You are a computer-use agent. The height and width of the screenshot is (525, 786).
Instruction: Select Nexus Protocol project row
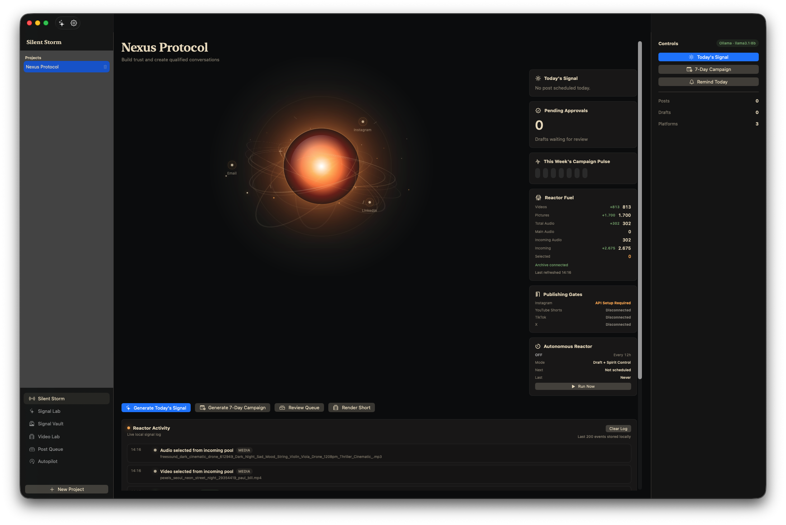(x=67, y=67)
